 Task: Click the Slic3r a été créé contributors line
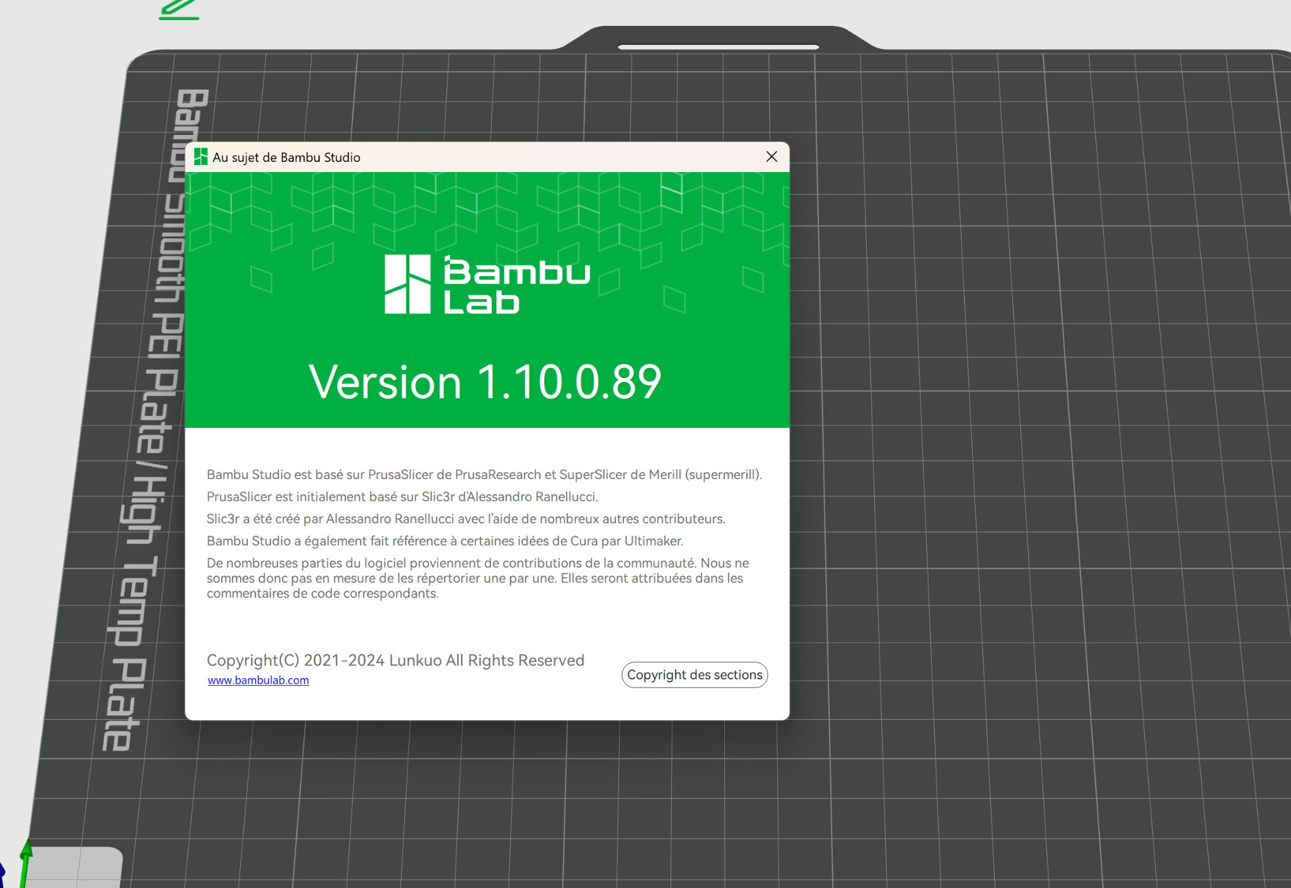465,519
